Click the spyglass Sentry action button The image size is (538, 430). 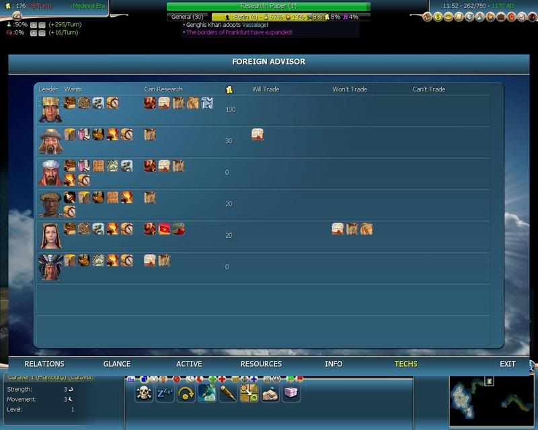[x=228, y=393]
